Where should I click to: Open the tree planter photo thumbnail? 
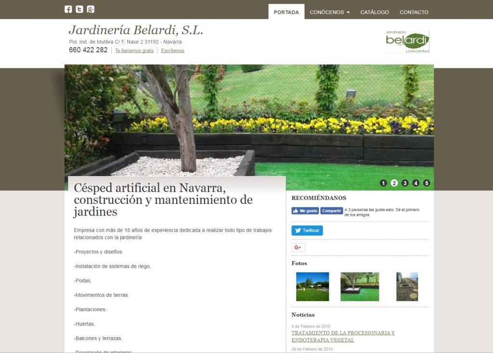pyautogui.click(x=360, y=287)
